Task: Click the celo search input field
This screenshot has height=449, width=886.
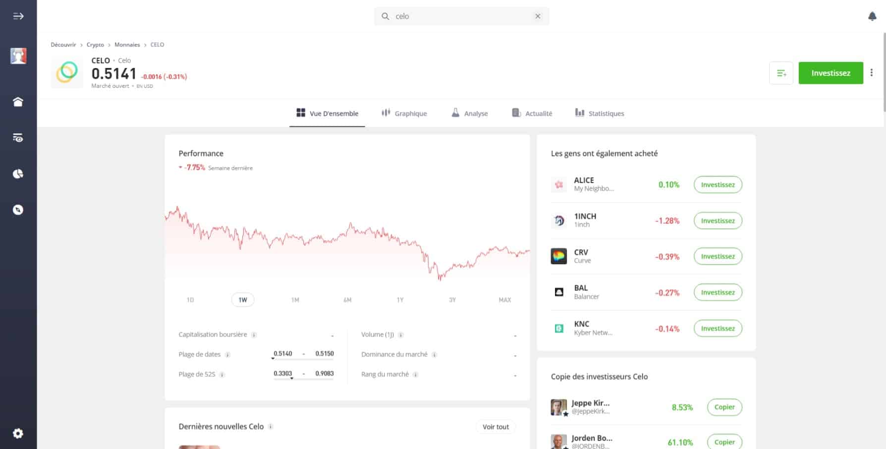Action: point(461,16)
